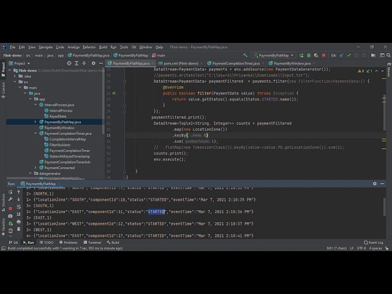
Task: Toggle soft-wrap in Run console
Action: (18, 207)
